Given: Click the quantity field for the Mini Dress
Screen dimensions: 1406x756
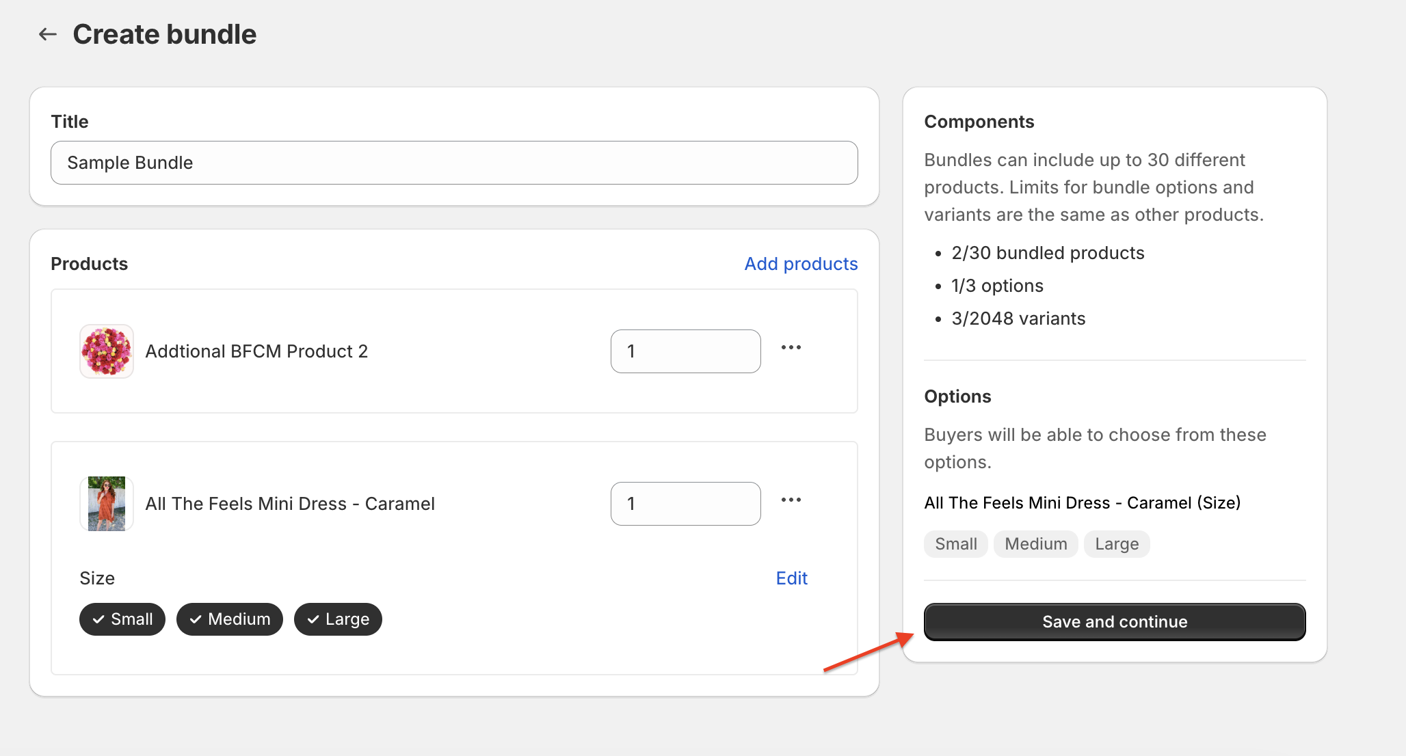Looking at the screenshot, I should (685, 504).
